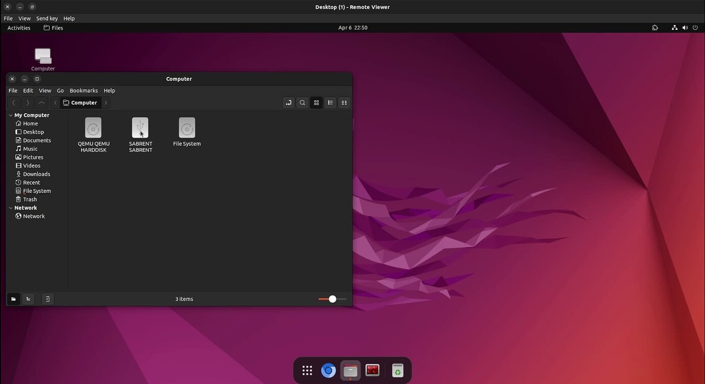Image resolution: width=705 pixels, height=384 pixels.
Task: Click the arrow right of Computer breadcrumb
Action: click(x=106, y=103)
